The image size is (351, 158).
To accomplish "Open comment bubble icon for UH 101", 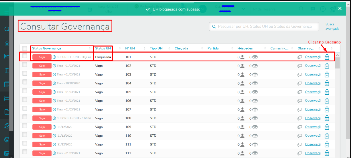I will 300,57.
